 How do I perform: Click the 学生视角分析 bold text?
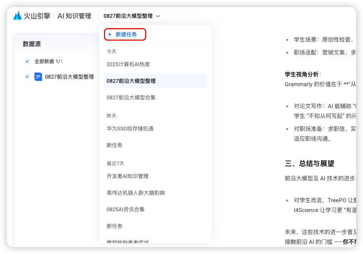click(x=302, y=74)
